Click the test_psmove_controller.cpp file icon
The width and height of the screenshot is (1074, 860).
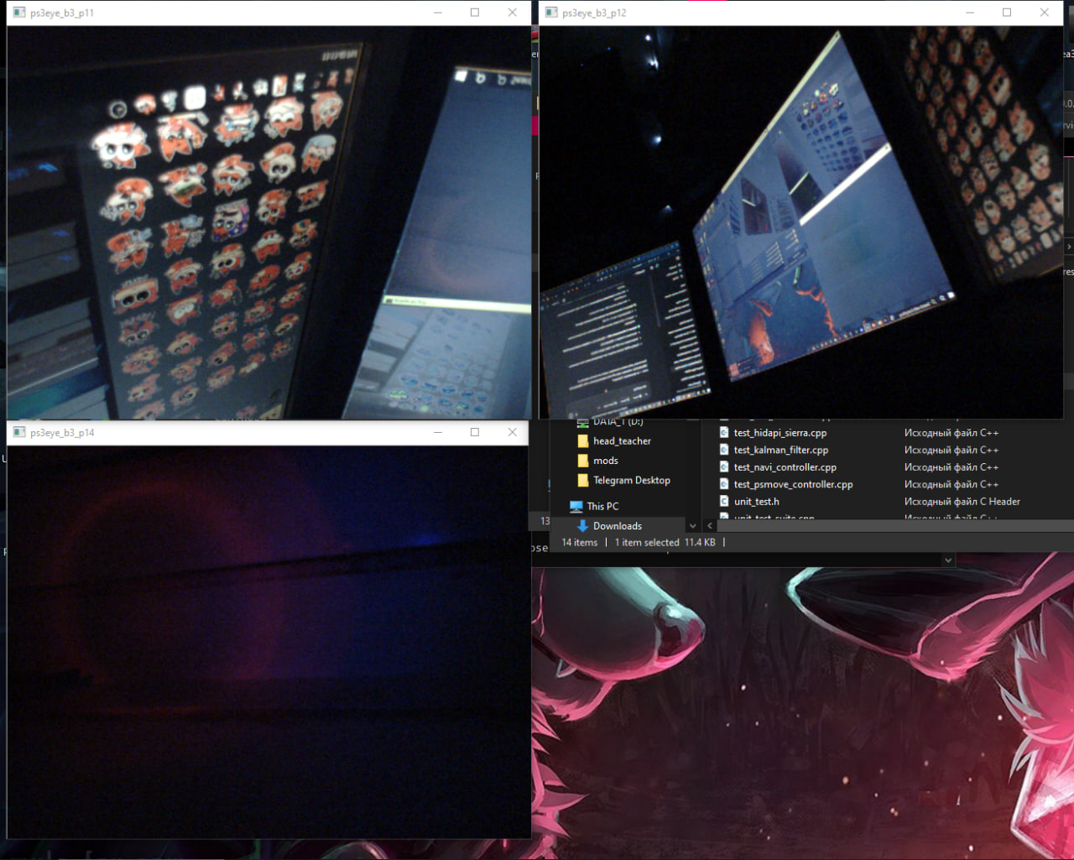(723, 485)
